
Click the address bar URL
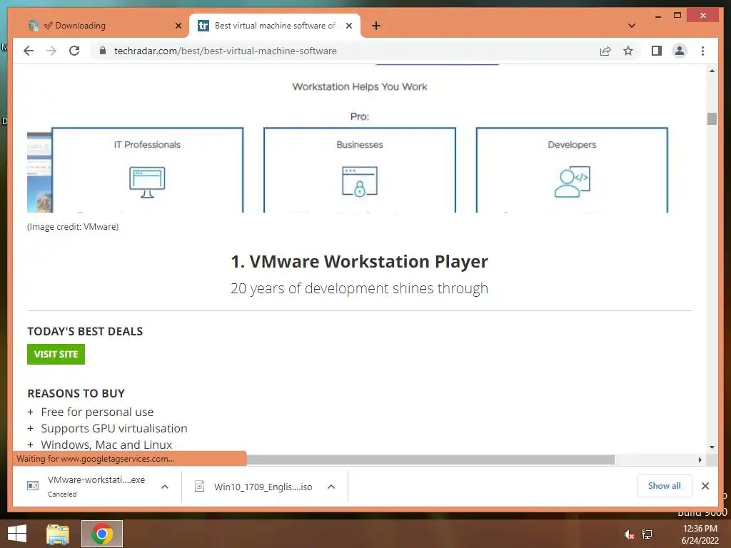(225, 51)
